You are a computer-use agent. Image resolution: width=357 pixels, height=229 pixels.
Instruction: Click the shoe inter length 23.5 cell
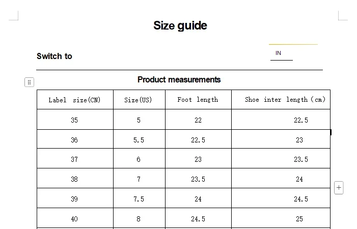[300, 159]
